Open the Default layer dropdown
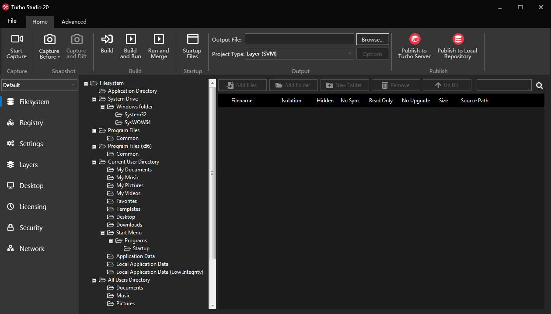 pyautogui.click(x=39, y=85)
